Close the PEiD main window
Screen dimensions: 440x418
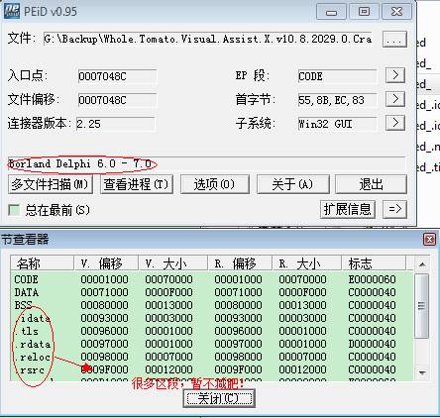pos(396,12)
